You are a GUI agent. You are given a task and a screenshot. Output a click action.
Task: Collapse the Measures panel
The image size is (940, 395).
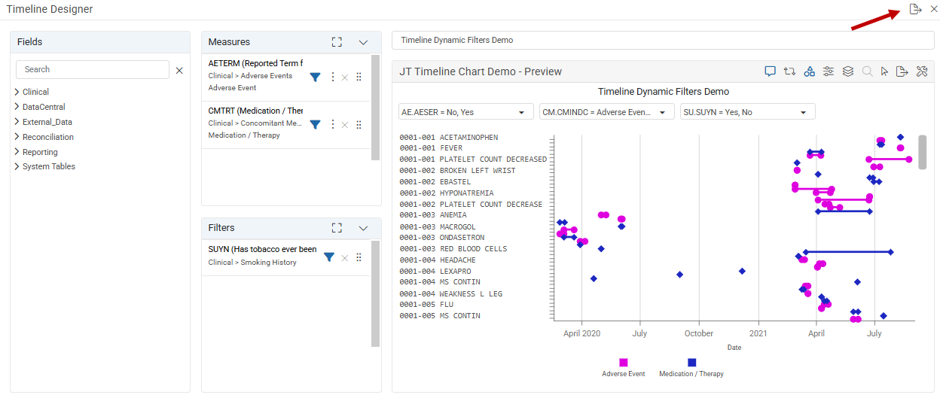click(363, 42)
